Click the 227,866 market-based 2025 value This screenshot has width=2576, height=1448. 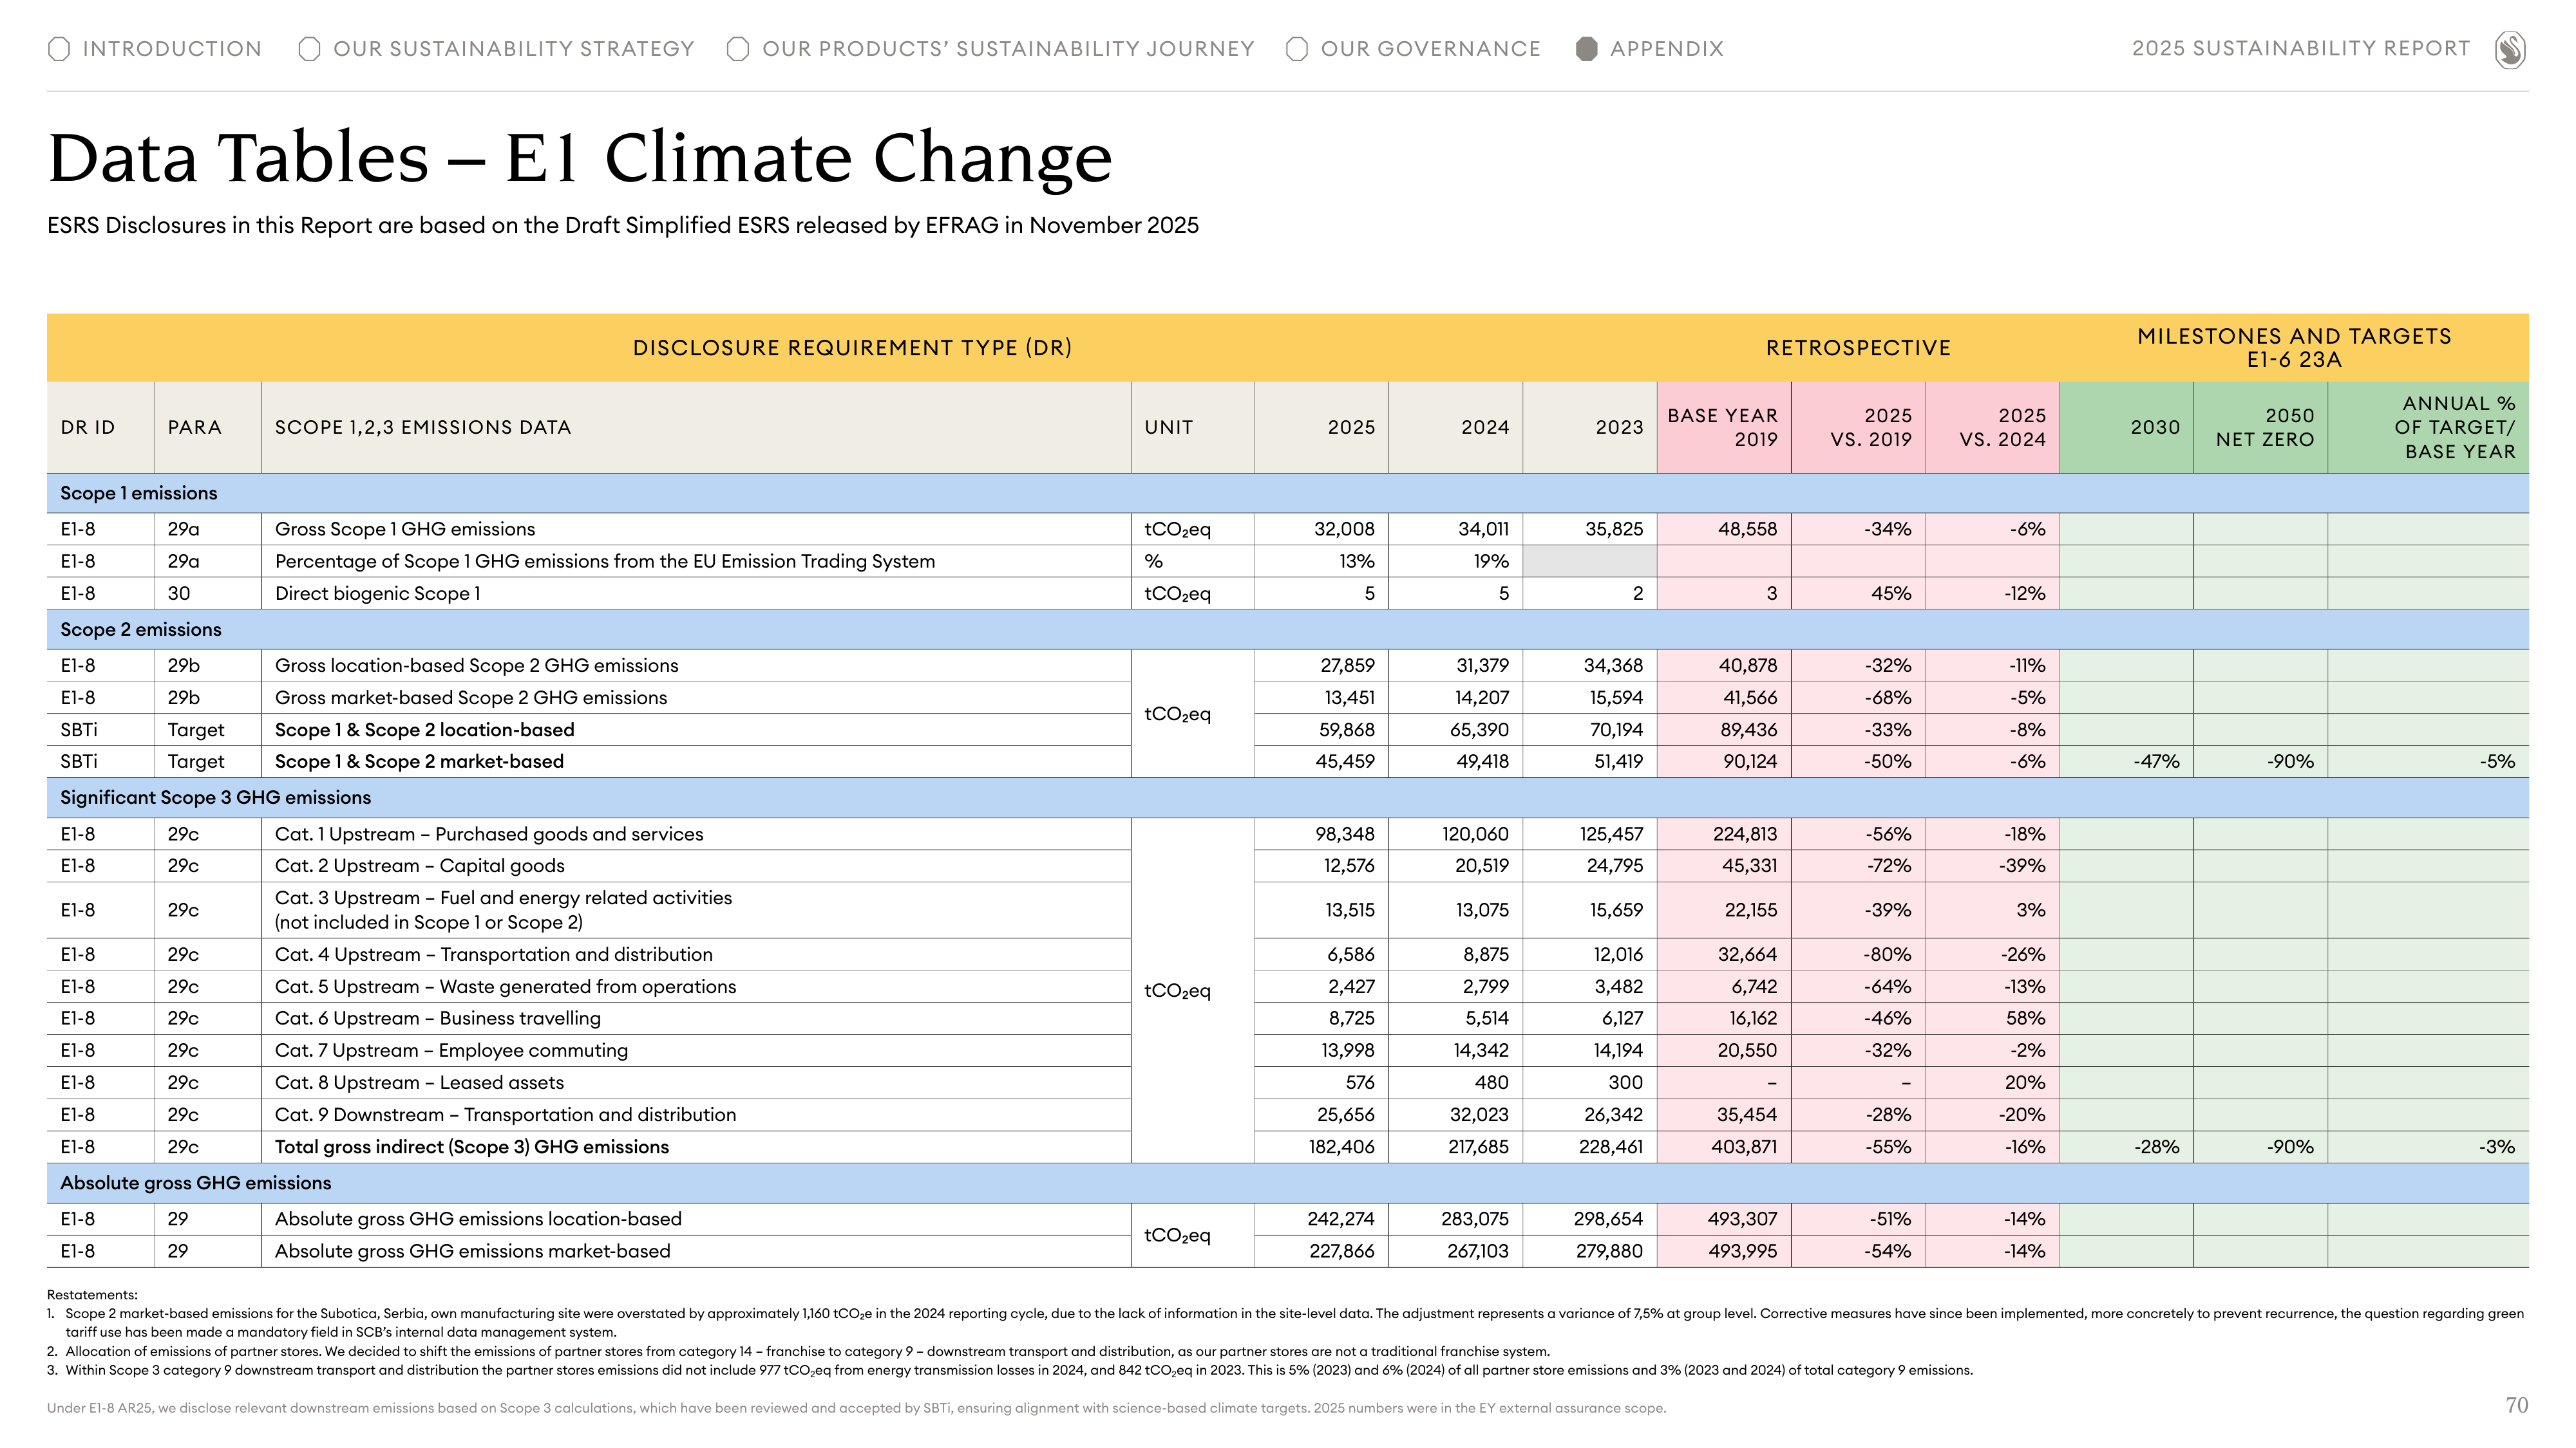point(1342,1251)
